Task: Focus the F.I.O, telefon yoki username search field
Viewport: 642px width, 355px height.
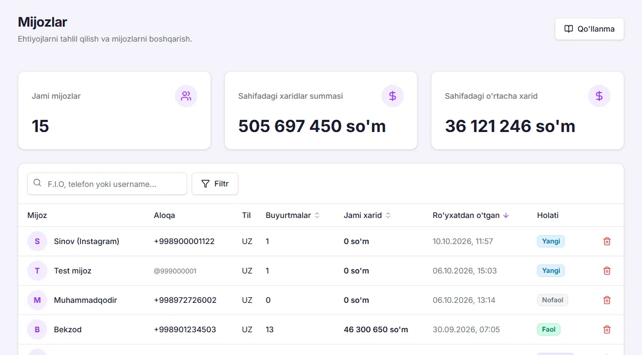Action: tap(107, 184)
